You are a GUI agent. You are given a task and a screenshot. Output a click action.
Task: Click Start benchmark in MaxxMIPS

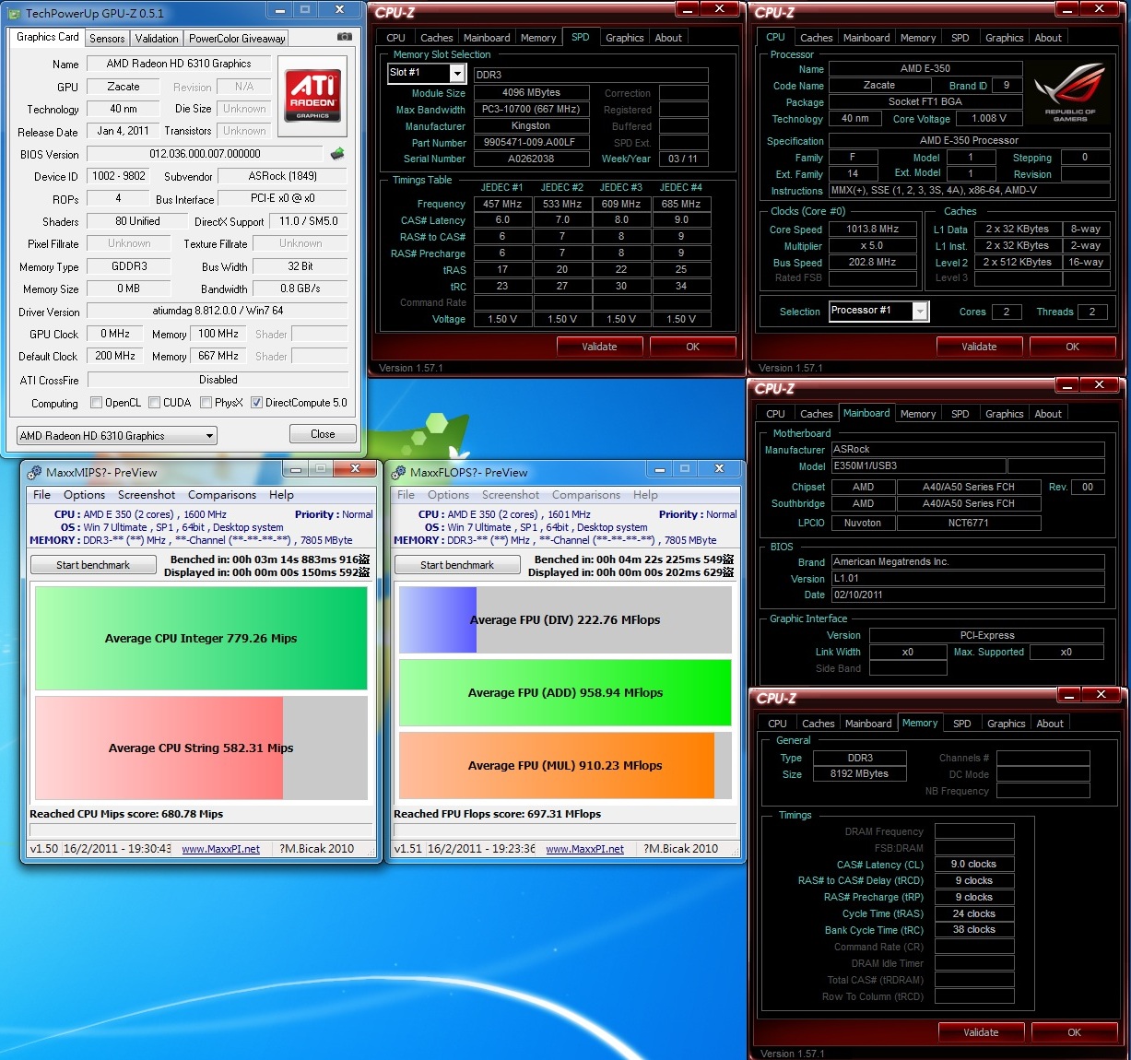point(93,565)
